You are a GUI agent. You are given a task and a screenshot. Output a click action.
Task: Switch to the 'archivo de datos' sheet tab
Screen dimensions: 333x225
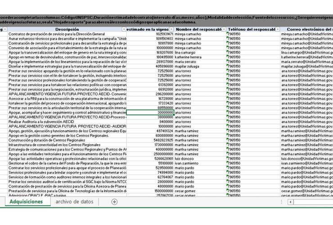pos(74,202)
